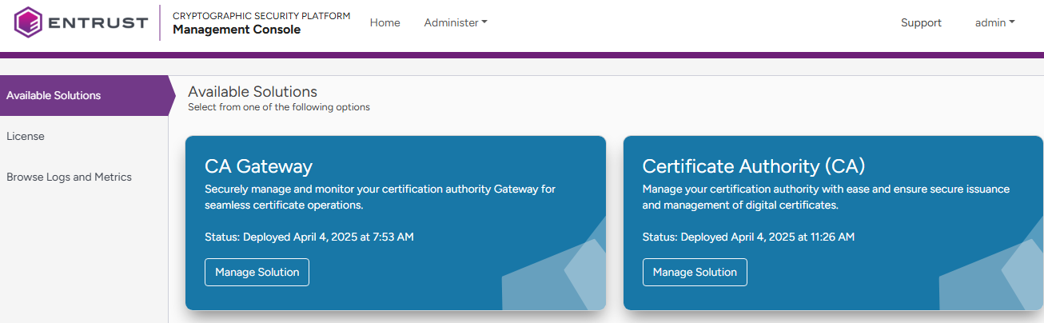Click the CA Gateway deployment status line

click(x=309, y=237)
